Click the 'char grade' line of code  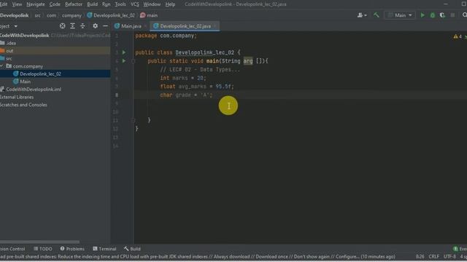click(186, 95)
